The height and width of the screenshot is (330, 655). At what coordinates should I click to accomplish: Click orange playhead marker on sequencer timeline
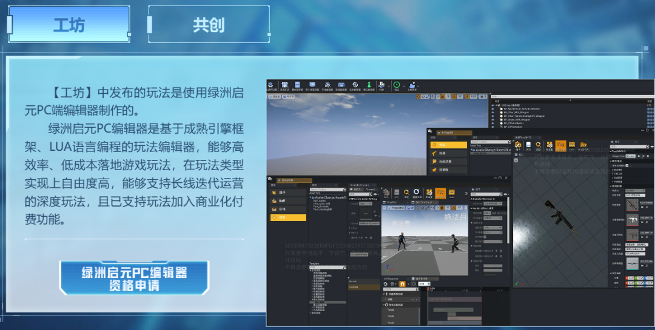[x=428, y=289]
